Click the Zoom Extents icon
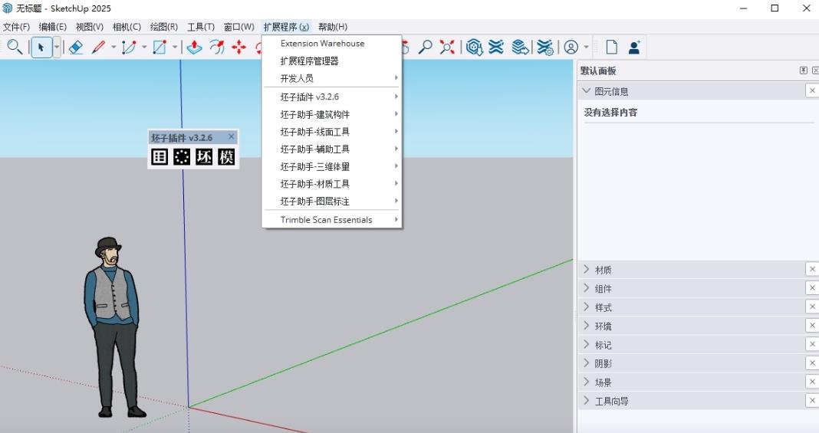Viewport: 819px width, 433px height. [447, 47]
